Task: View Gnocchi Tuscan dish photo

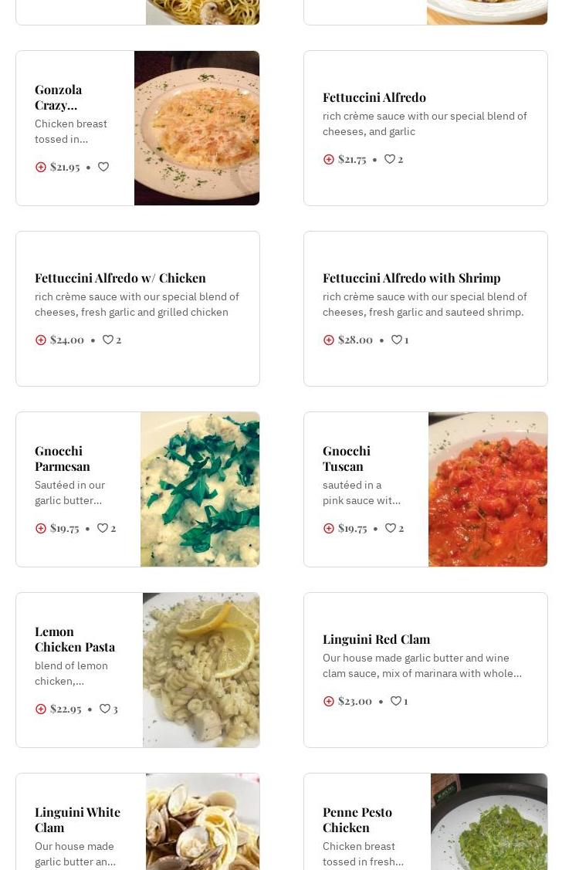Action: point(488,489)
